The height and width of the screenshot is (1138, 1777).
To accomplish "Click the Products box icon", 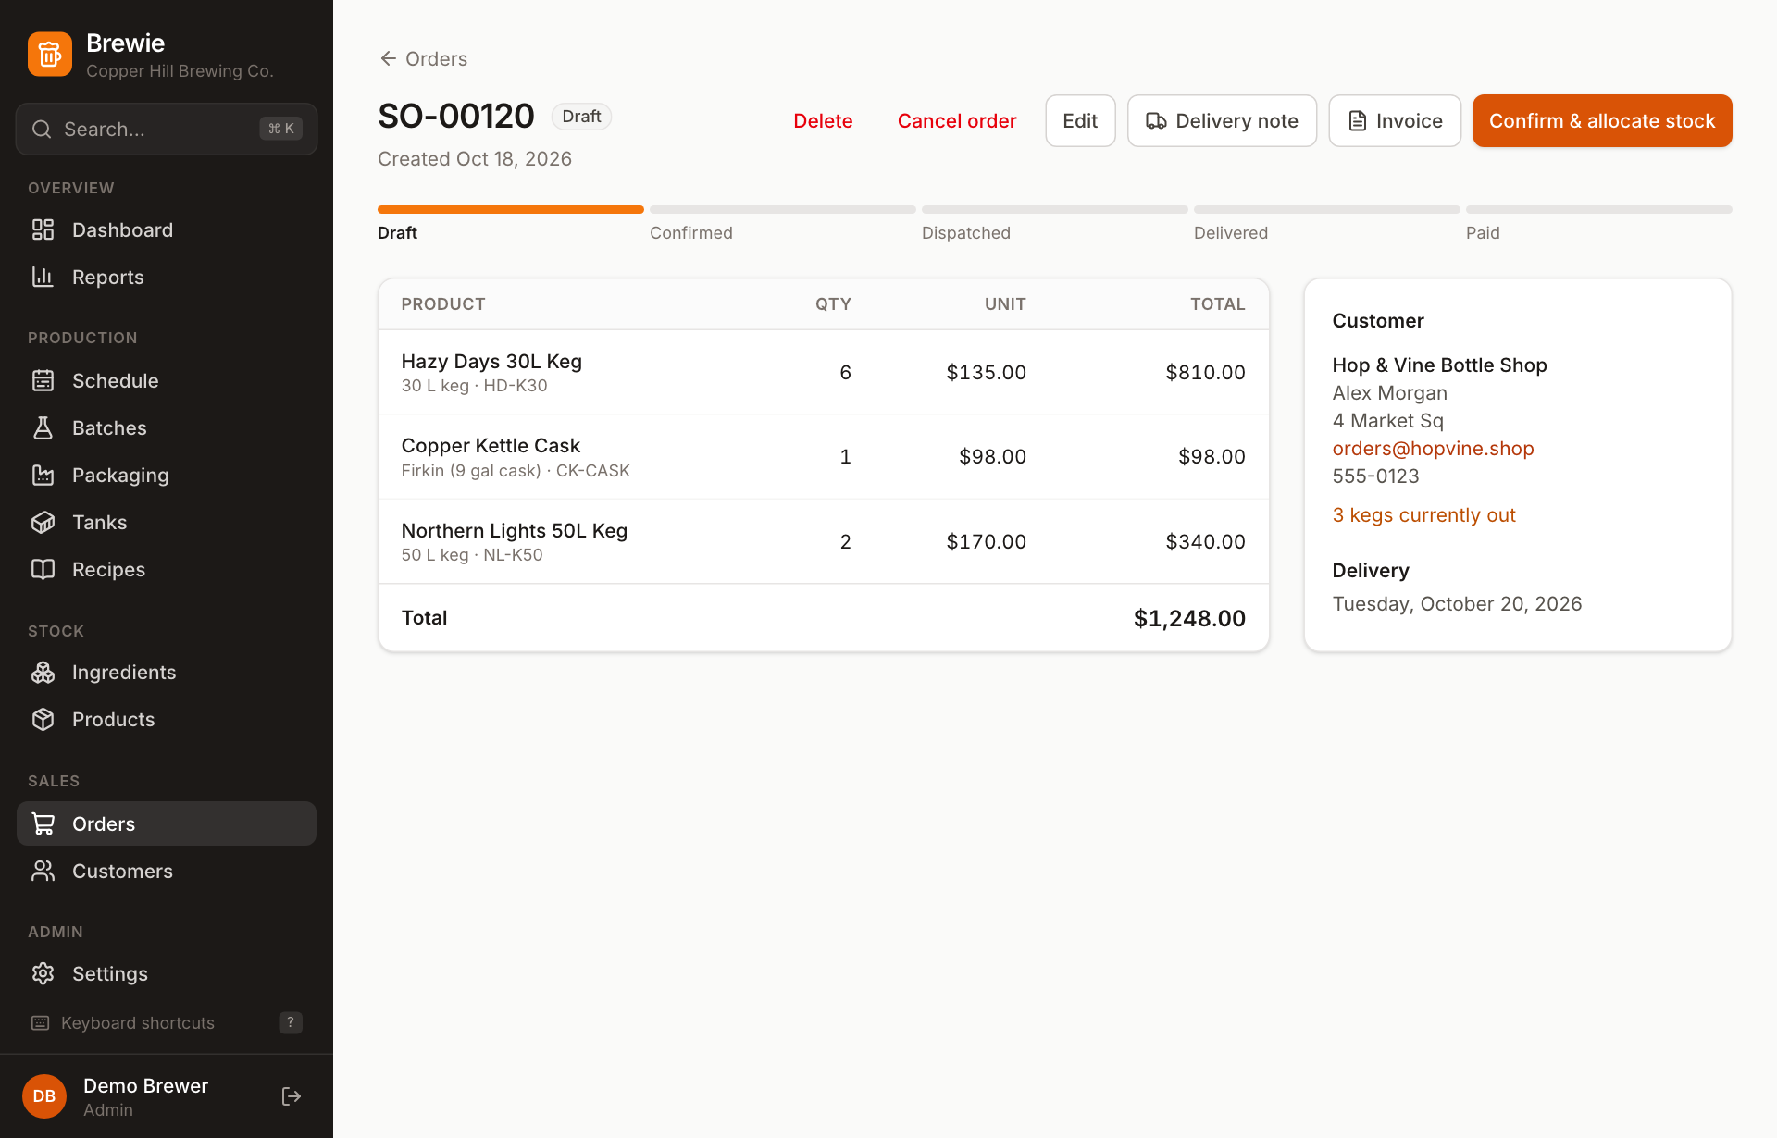I will click(43, 719).
